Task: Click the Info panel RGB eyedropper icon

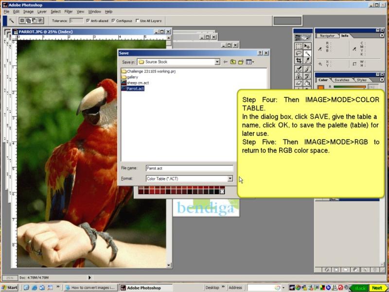Action: [x=320, y=49]
